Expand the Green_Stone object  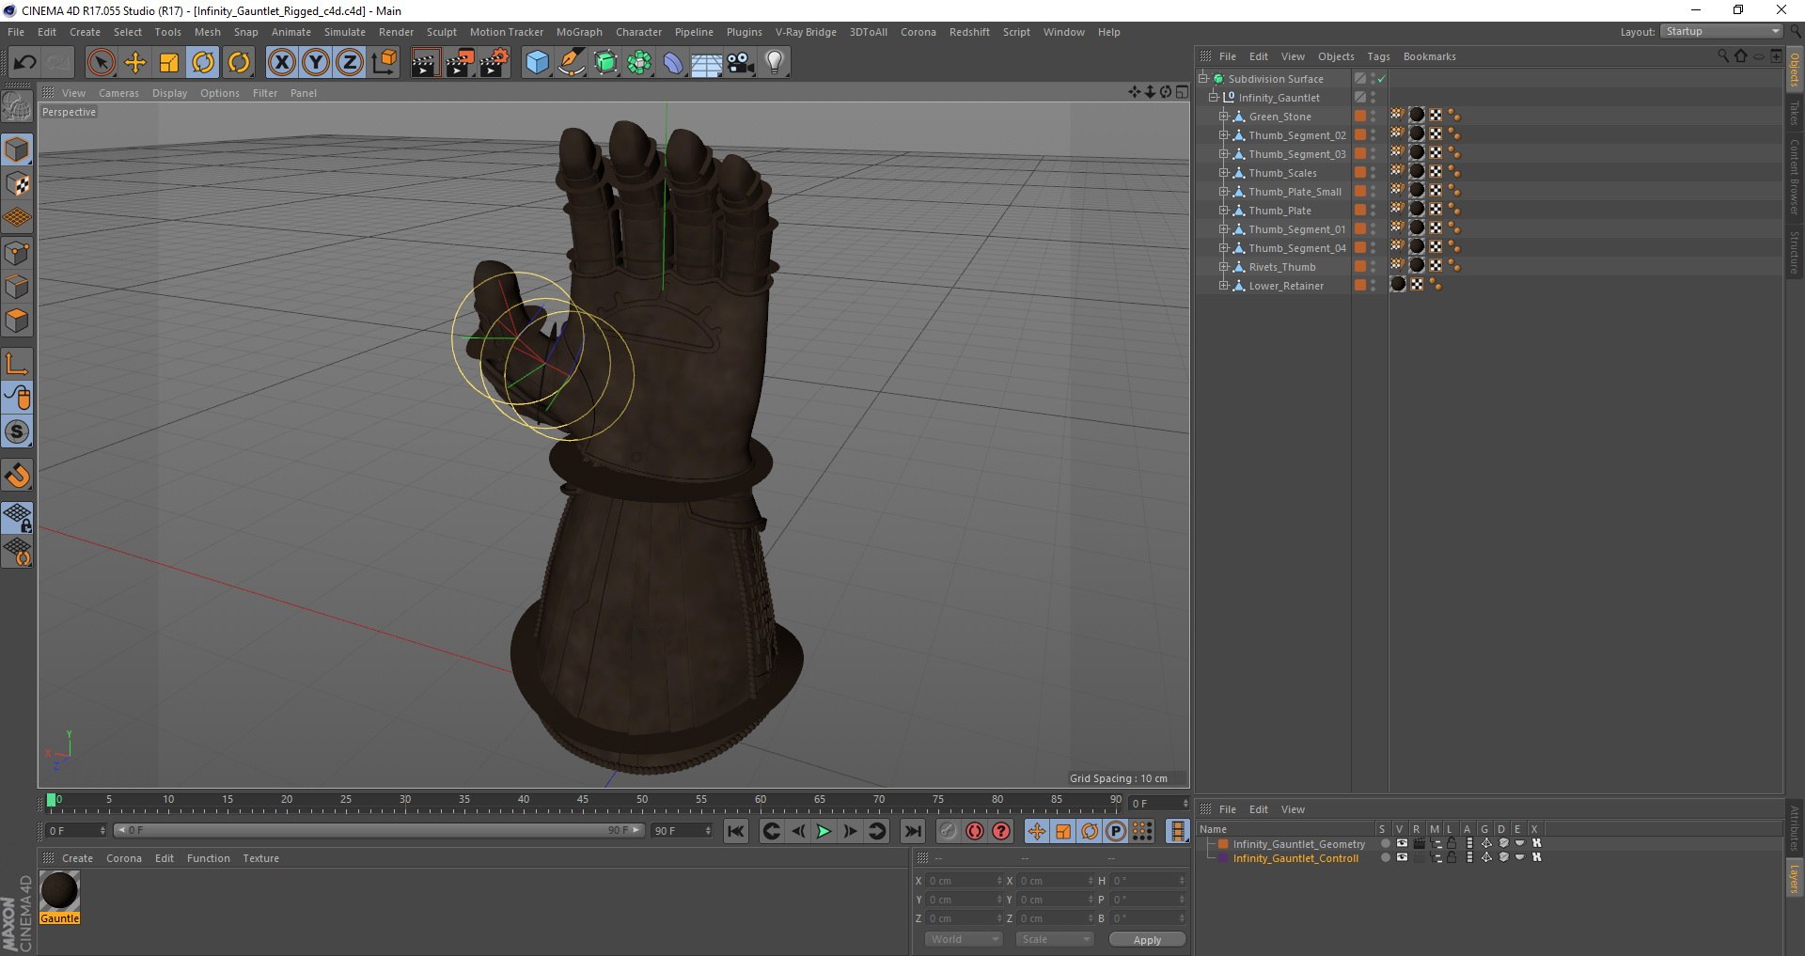tap(1224, 117)
